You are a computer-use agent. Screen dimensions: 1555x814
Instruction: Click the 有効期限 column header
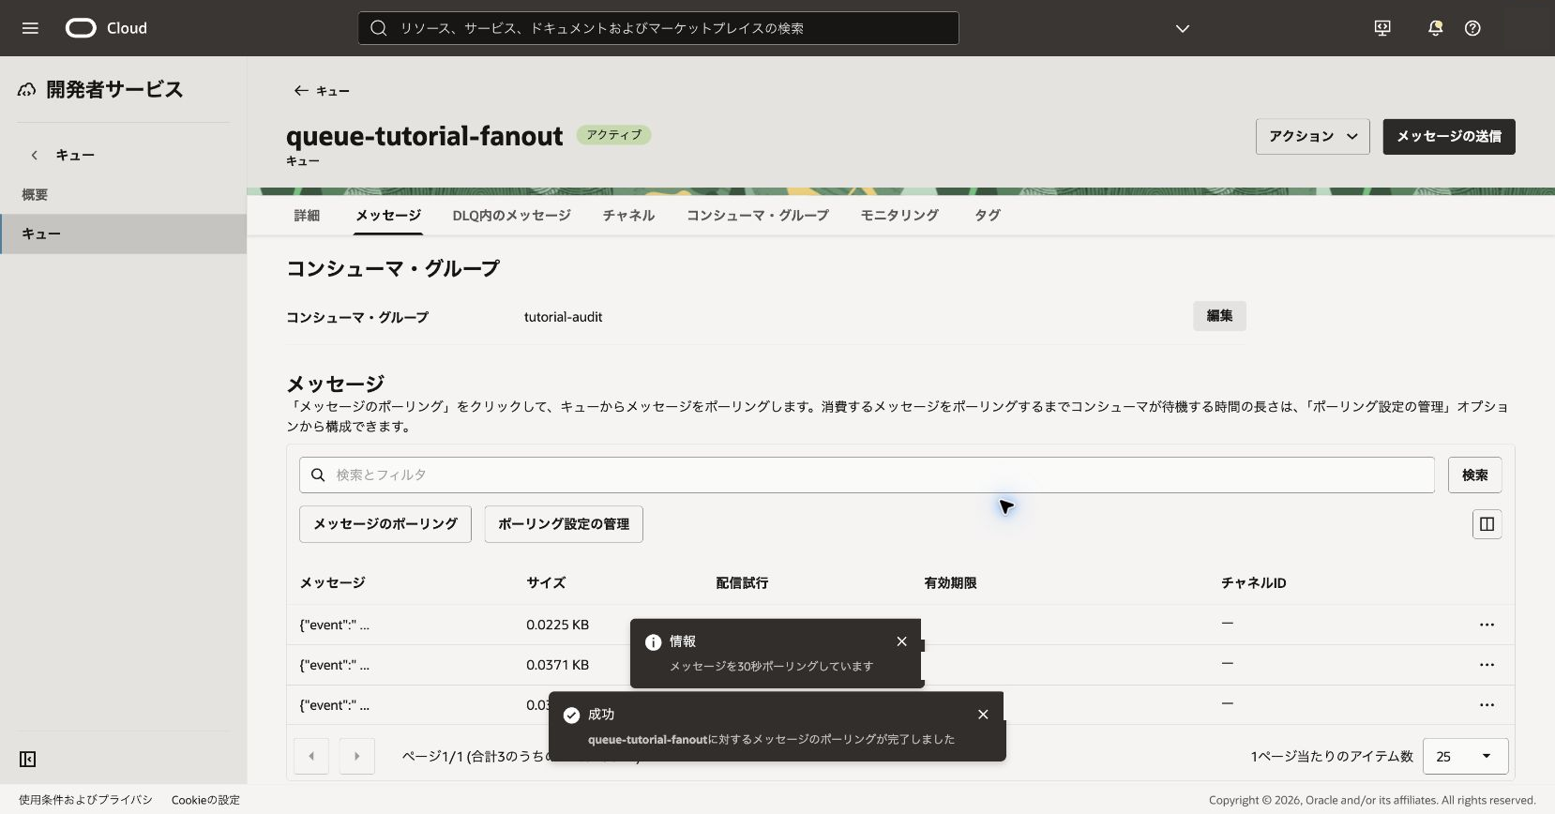(x=950, y=582)
